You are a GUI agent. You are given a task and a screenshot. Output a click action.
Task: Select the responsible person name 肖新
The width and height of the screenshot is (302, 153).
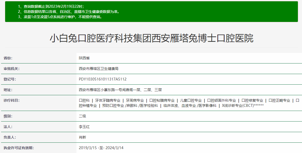(82, 137)
